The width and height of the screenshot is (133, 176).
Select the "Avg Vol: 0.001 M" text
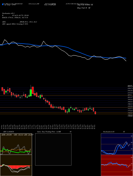85,5
